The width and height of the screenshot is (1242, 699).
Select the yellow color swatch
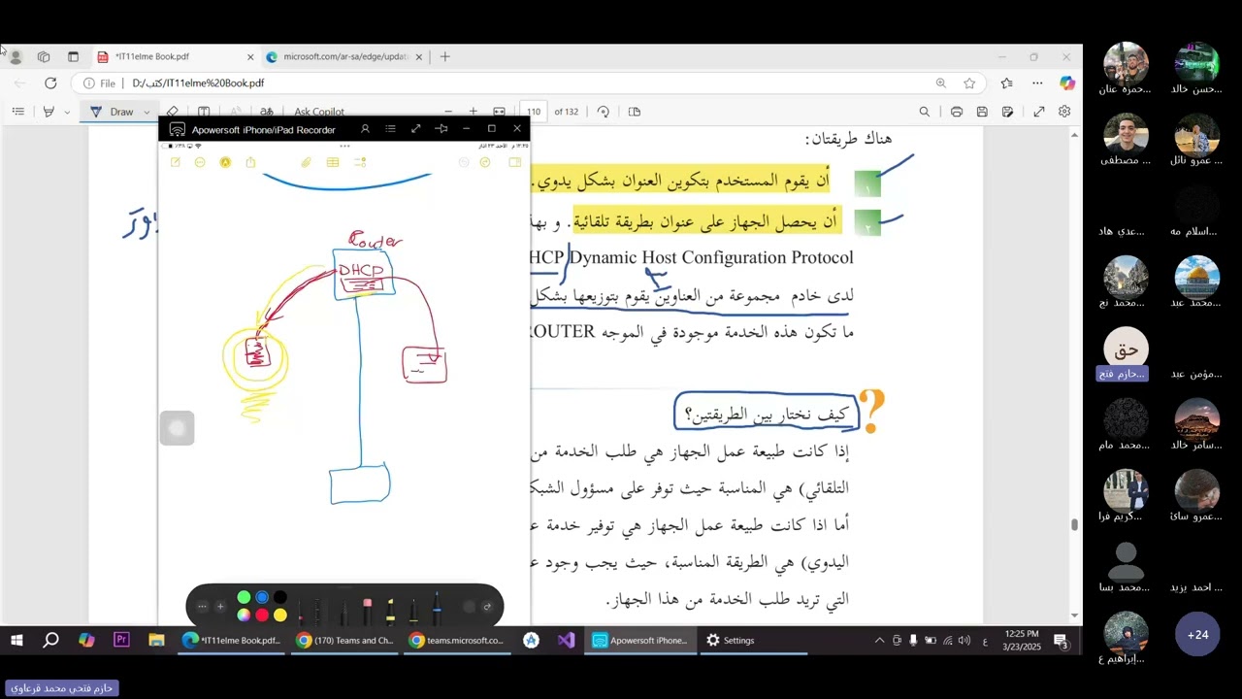click(x=280, y=616)
